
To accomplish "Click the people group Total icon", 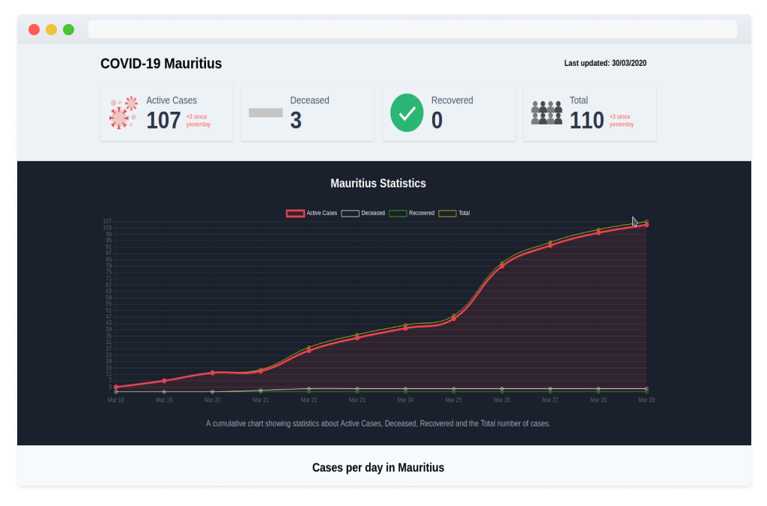I will pos(547,113).
